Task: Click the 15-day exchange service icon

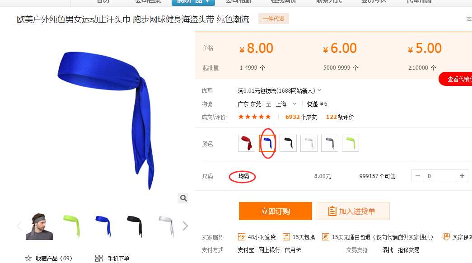Action: 286,237
